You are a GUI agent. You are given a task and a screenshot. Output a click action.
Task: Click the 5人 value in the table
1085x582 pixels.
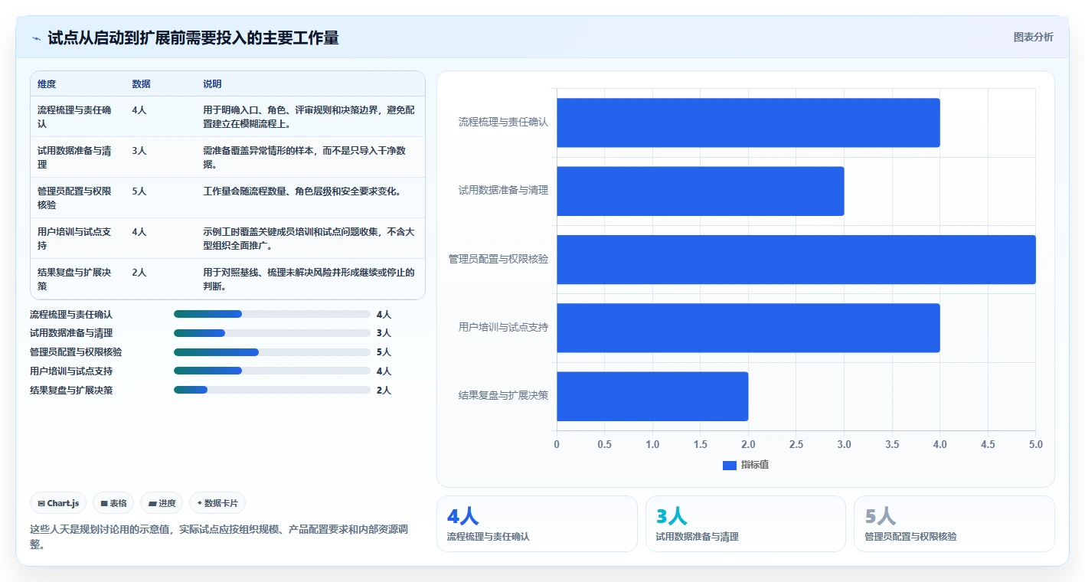tap(139, 191)
